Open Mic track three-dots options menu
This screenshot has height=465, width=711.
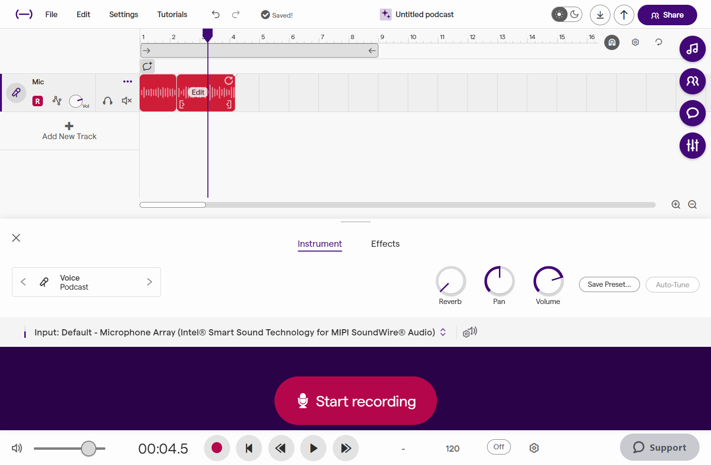coord(128,81)
